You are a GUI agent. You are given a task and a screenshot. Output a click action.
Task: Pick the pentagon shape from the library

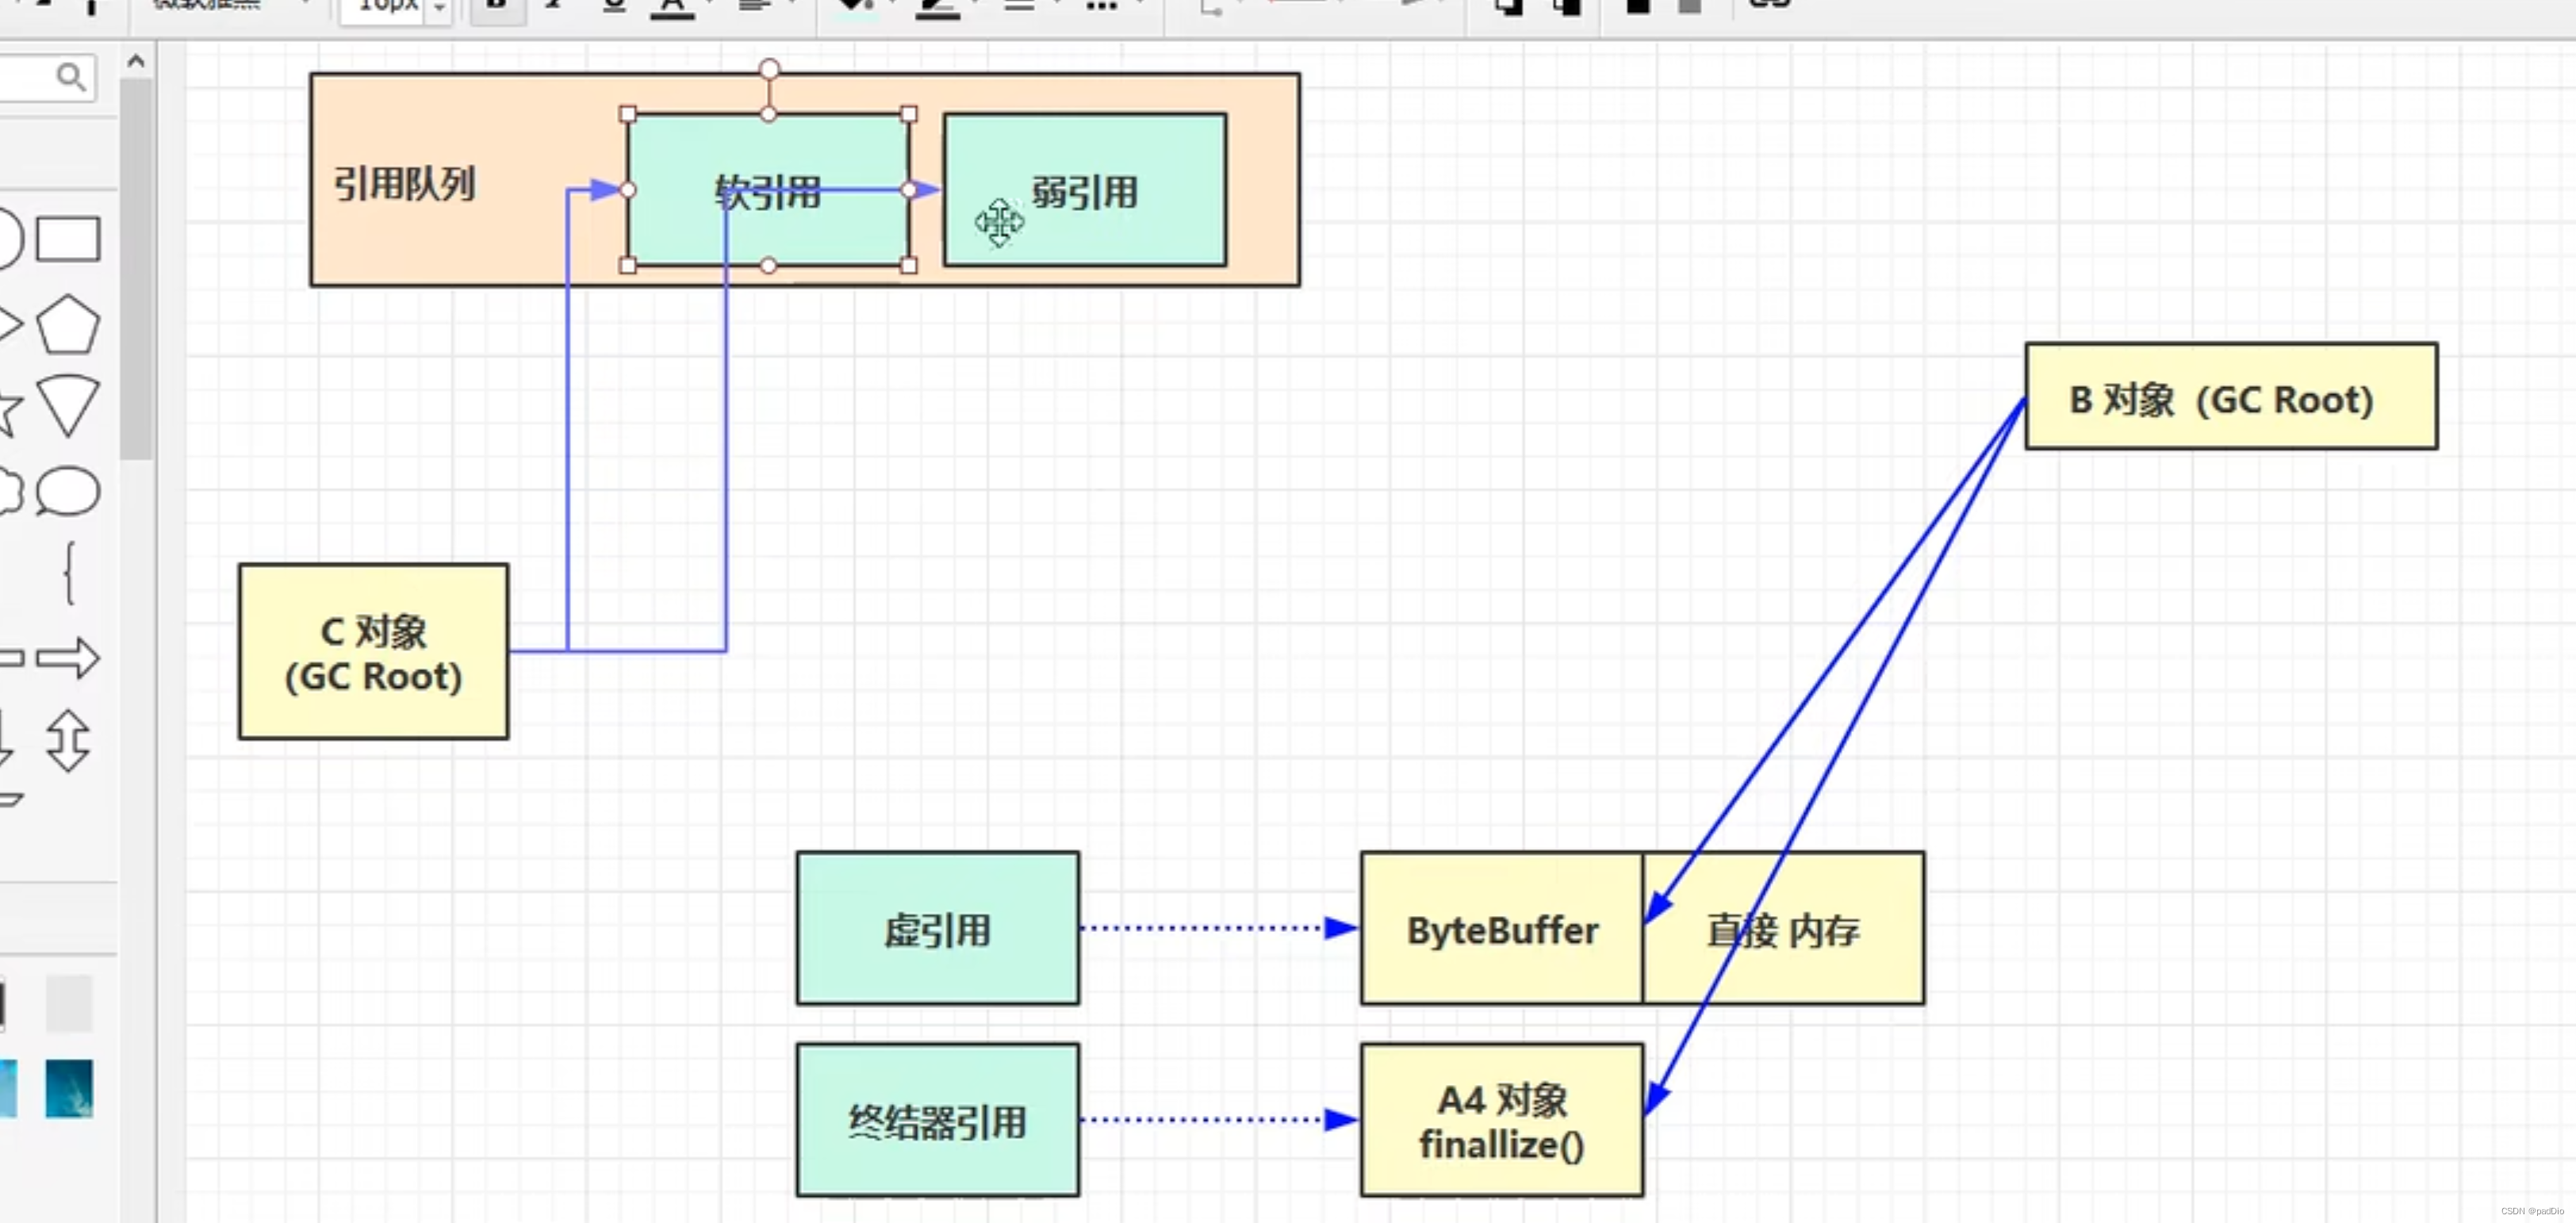coord(68,324)
